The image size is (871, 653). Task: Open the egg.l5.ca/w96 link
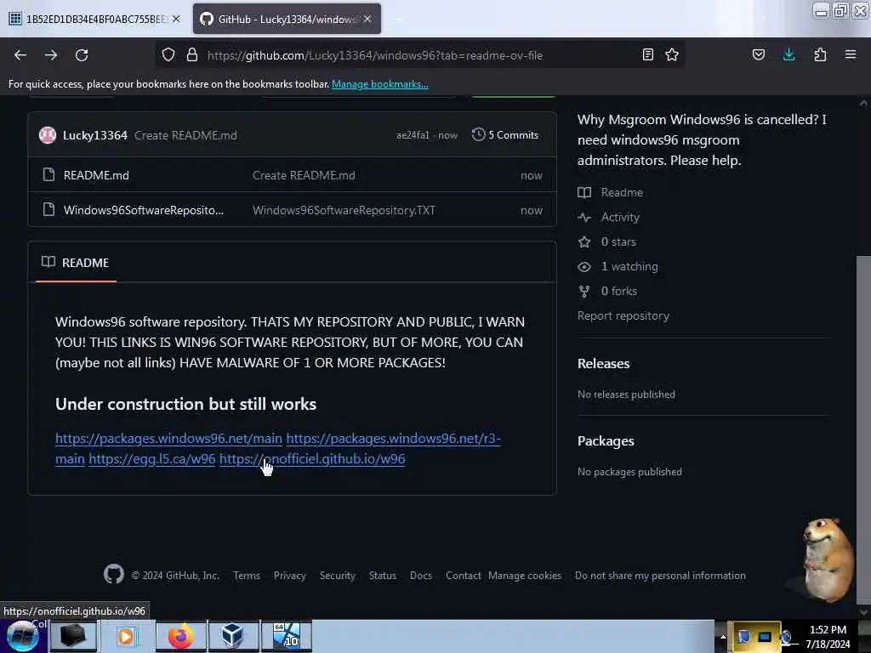151,458
